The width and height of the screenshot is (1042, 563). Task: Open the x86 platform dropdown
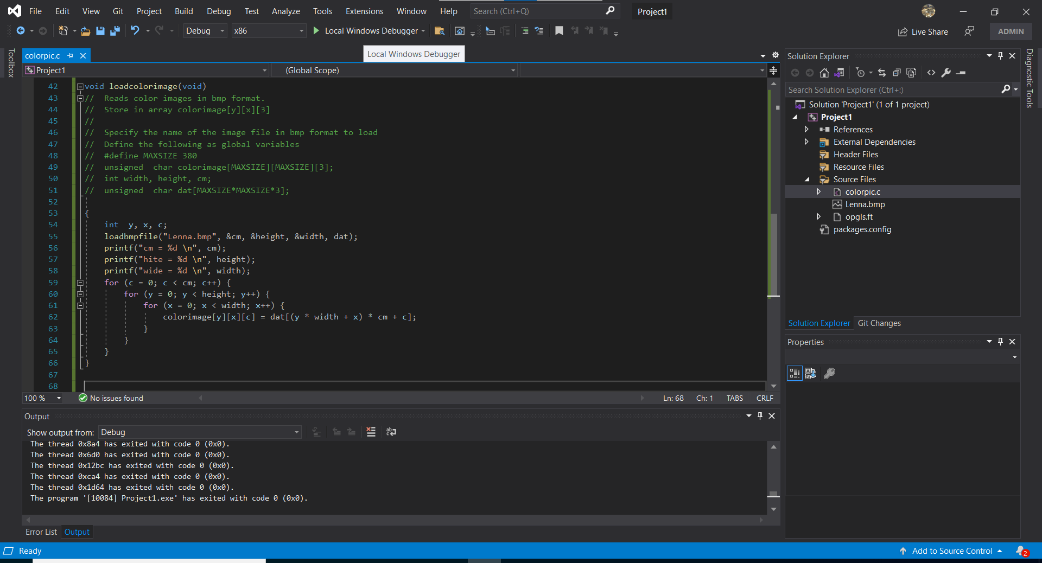tap(268, 31)
